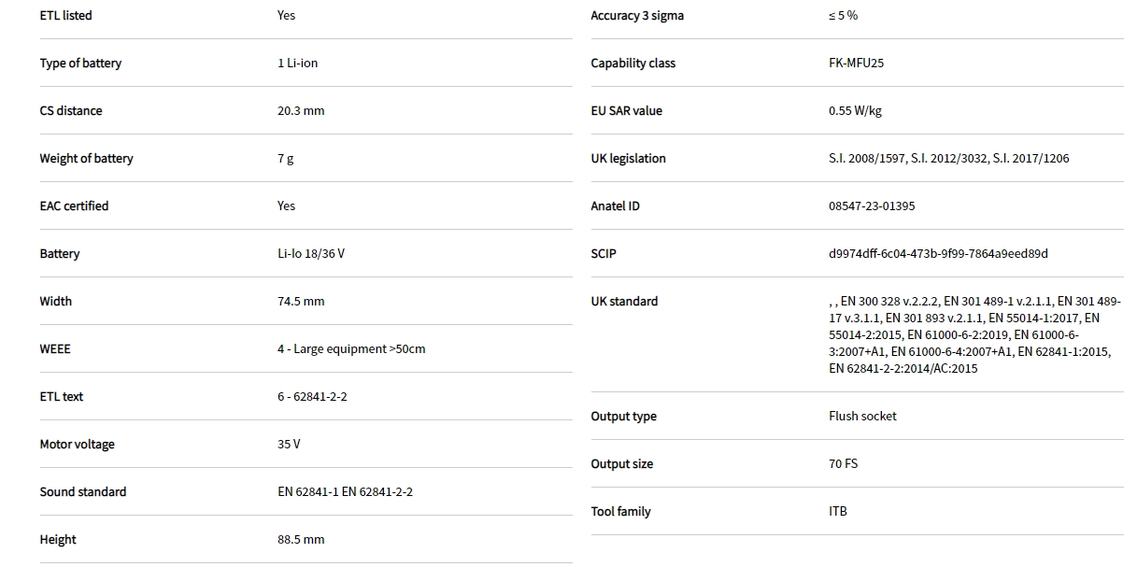Click the Sound standard EN 62841 value
1137x567 pixels.
[x=345, y=492]
